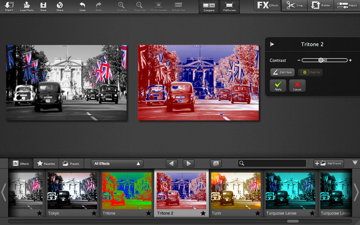This screenshot has height=225, width=360.
Task: Click the Redo toolbar icon
Action: [x=99, y=6]
